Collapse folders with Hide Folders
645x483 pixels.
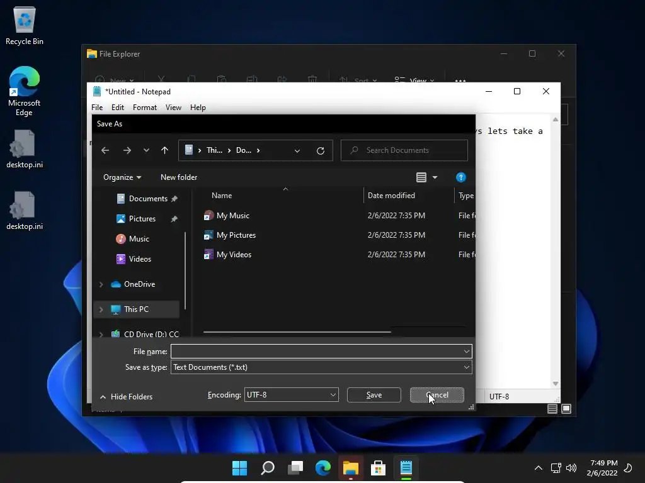tap(126, 397)
